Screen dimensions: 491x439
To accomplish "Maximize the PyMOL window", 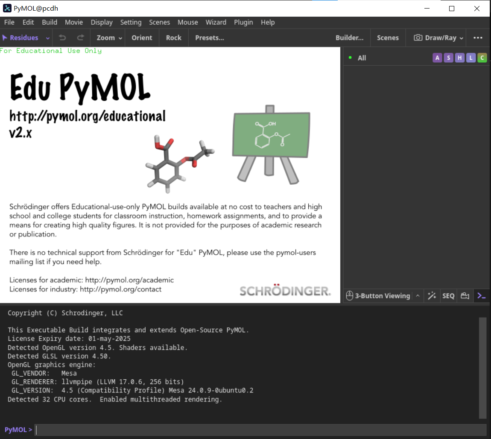I will tap(452, 9).
